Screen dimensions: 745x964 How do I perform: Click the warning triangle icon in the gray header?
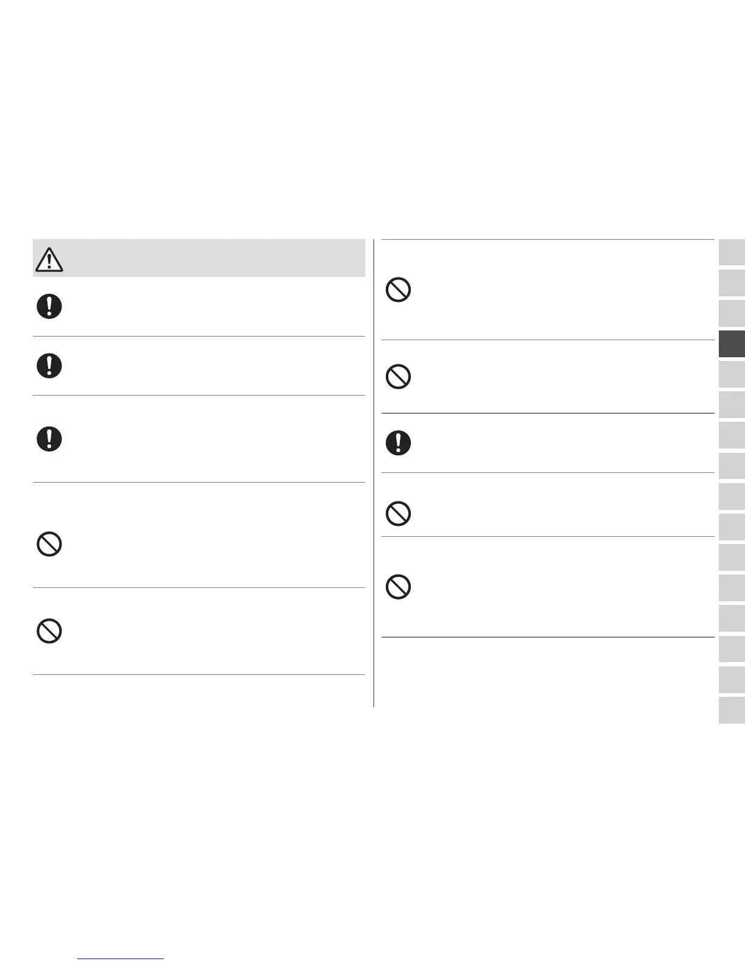[x=49, y=259]
